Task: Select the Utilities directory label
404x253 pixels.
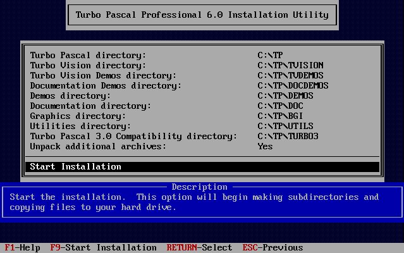Action: pos(80,126)
